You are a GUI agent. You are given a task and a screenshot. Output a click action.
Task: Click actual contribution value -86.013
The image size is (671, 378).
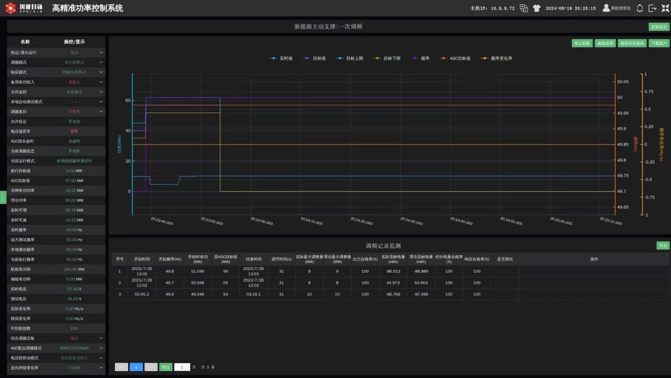393,271
